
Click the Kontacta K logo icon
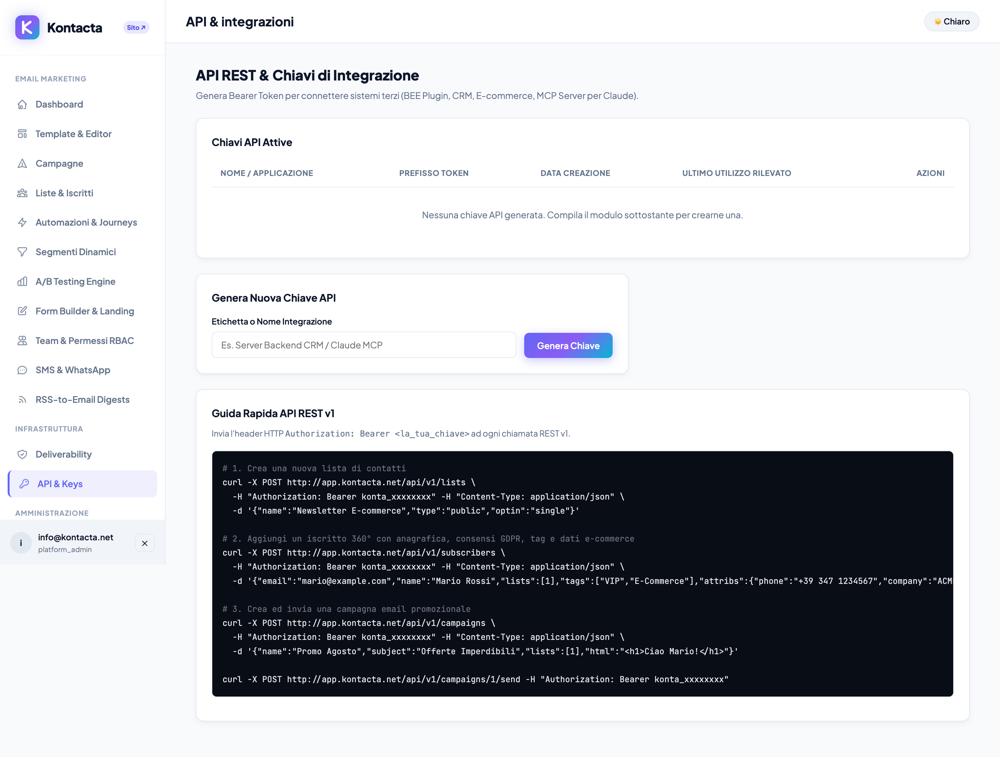[x=27, y=28]
